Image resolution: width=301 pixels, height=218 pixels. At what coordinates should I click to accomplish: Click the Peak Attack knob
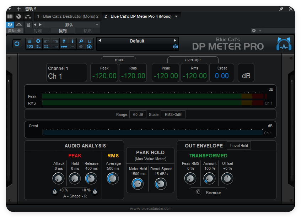58,179
